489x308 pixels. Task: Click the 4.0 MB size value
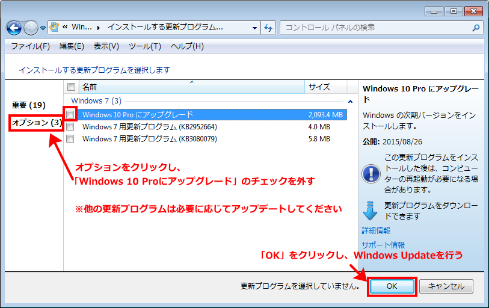pyautogui.click(x=319, y=127)
